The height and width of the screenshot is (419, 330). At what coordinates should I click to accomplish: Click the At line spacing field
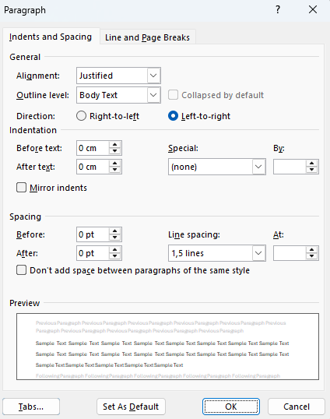pyautogui.click(x=290, y=253)
